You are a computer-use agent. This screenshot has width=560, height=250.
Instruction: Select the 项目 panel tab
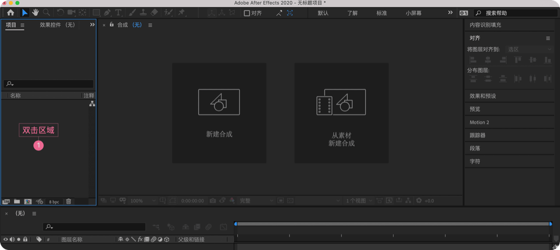coord(11,25)
